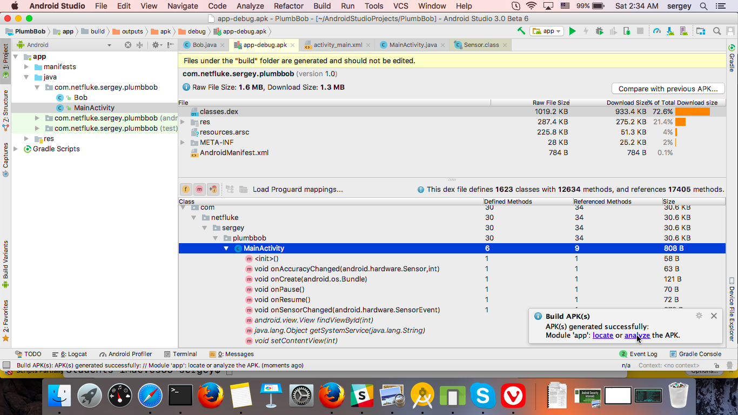Run the app with green play button
The width and height of the screenshot is (738, 415).
point(573,31)
